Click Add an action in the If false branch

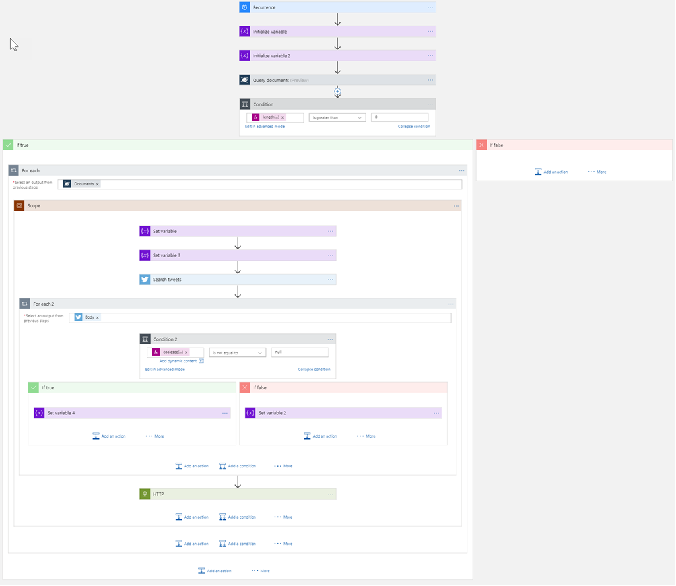[552, 171]
